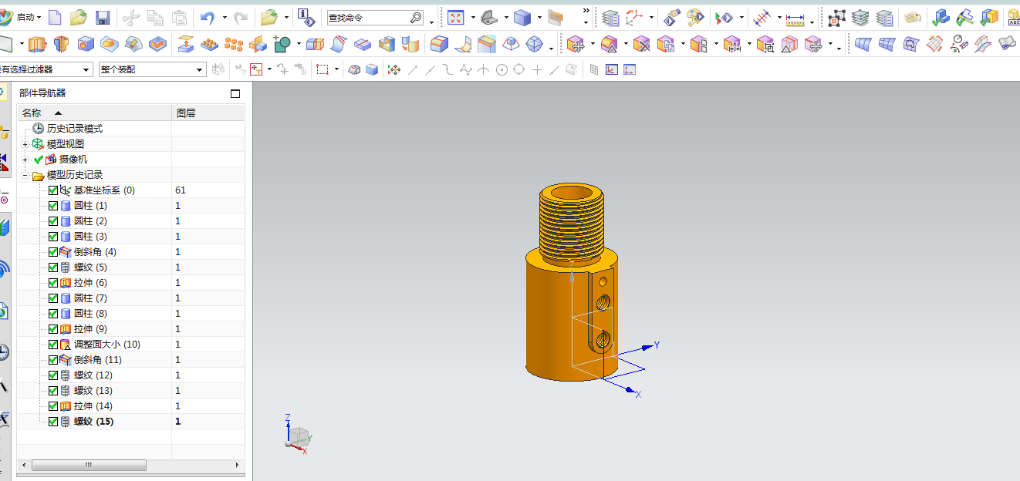This screenshot has width=1020, height=481.
Task: Click the New file icon
Action: tap(56, 17)
